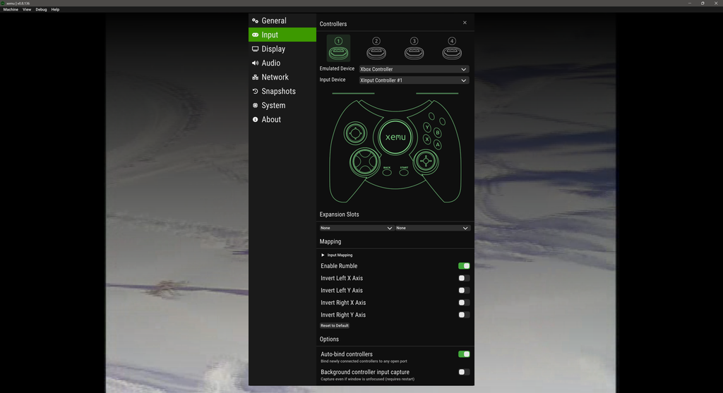Click the About info icon in sidebar

pos(255,119)
